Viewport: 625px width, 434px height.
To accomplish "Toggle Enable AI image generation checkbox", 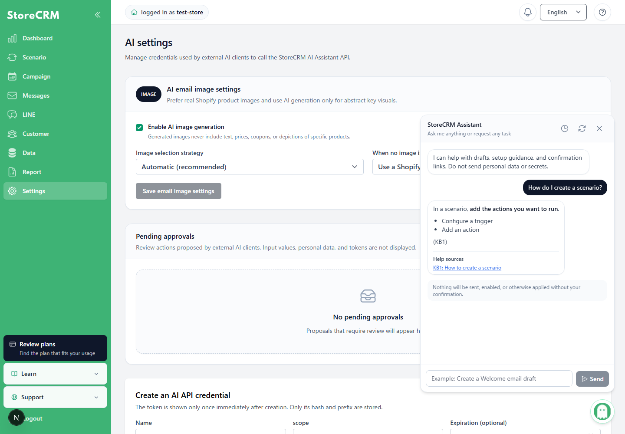I will (x=139, y=127).
